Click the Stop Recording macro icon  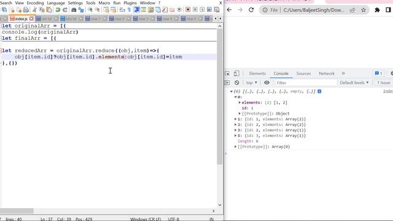[195, 10]
